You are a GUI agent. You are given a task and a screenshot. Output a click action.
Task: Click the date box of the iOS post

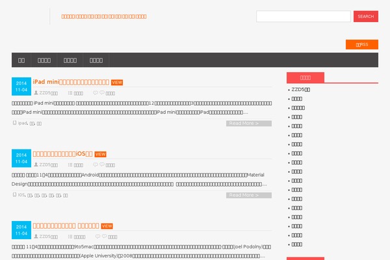point(21,158)
